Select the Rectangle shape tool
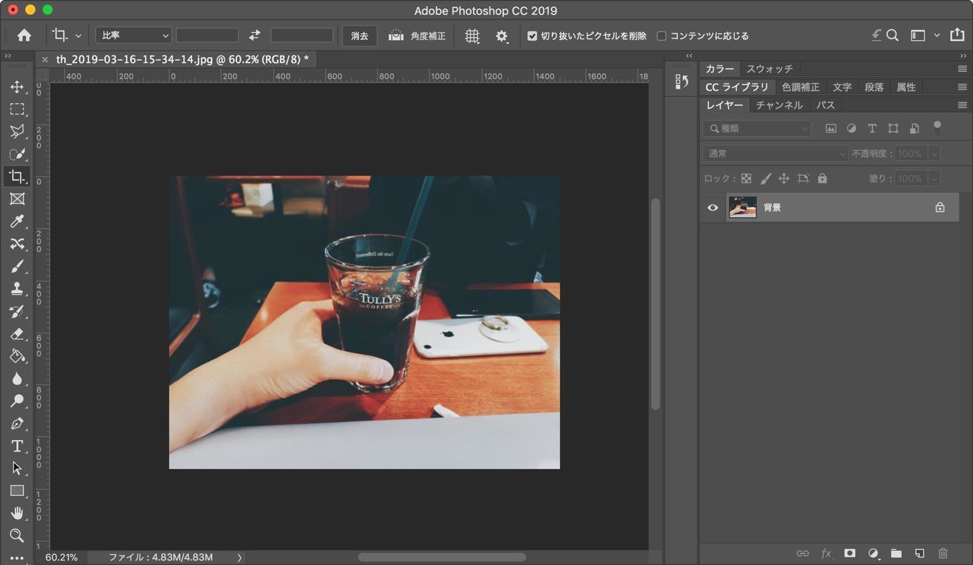Image resolution: width=973 pixels, height=565 pixels. point(17,491)
